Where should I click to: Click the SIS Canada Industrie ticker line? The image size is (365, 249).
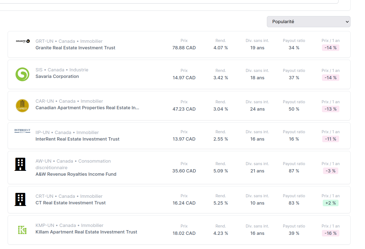[62, 70]
